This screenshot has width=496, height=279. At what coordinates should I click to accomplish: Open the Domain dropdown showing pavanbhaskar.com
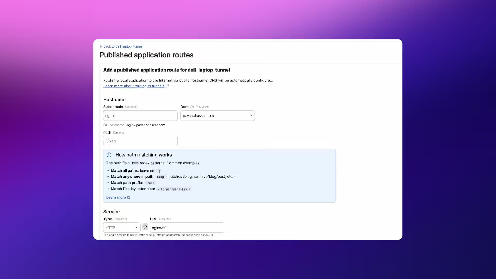pyautogui.click(x=214, y=116)
